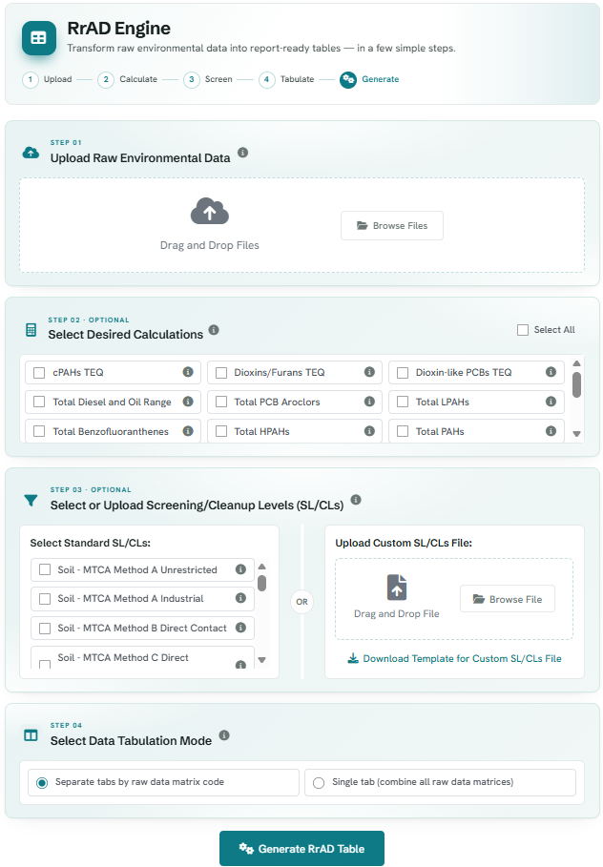The image size is (603, 867).
Task: Go to step 2 Calculate
Action: tap(127, 79)
